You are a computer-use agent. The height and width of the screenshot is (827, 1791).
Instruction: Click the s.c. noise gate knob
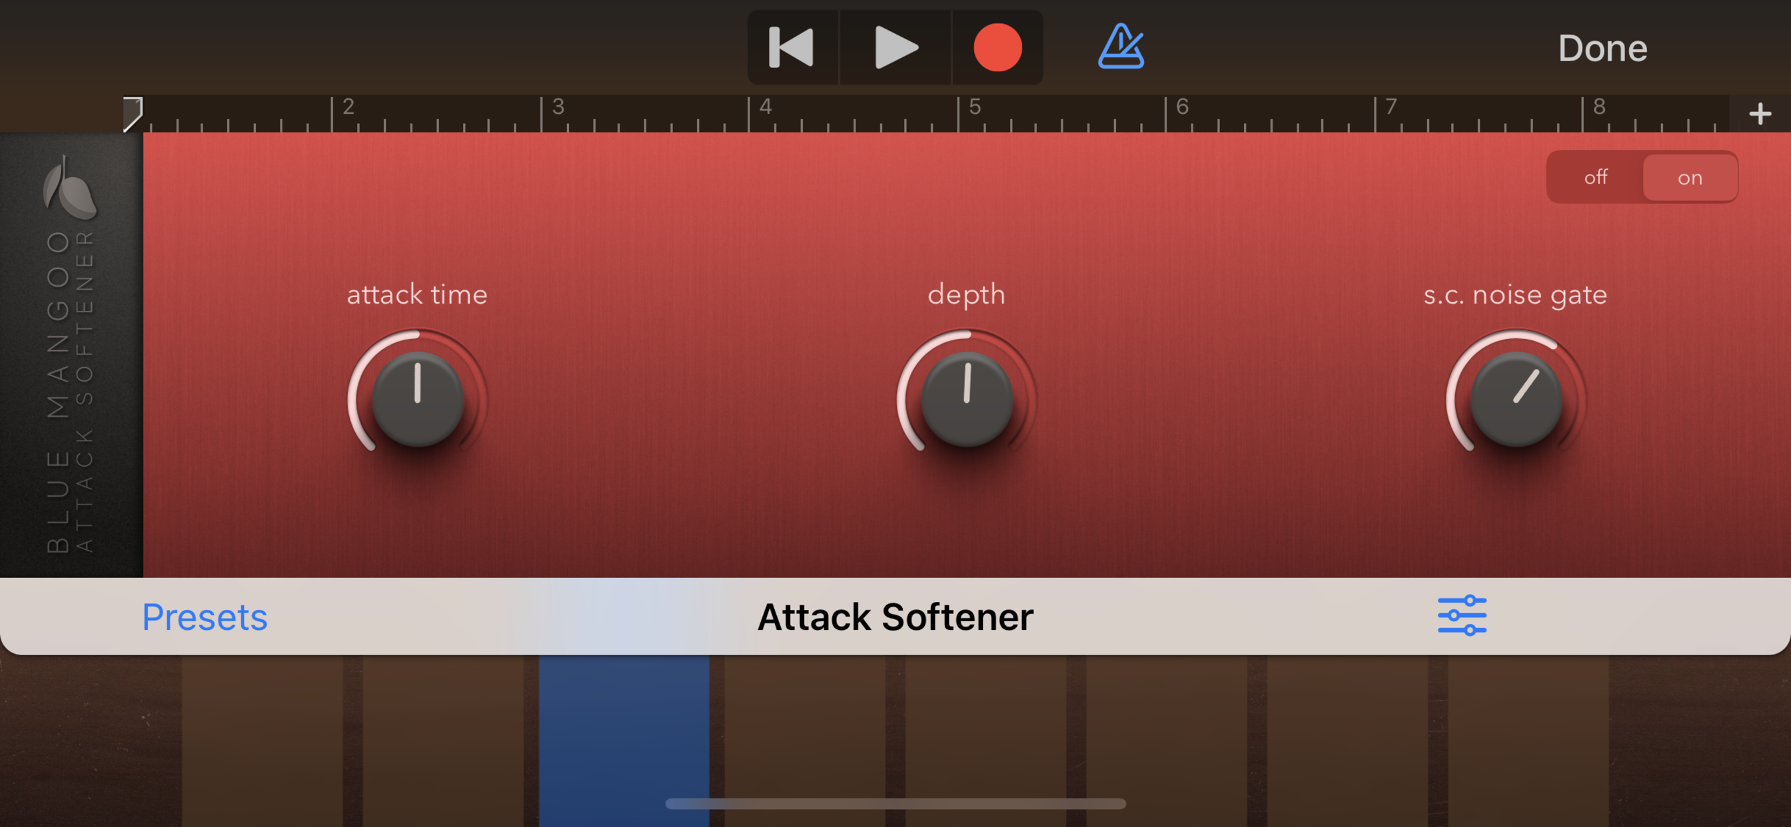(x=1516, y=399)
